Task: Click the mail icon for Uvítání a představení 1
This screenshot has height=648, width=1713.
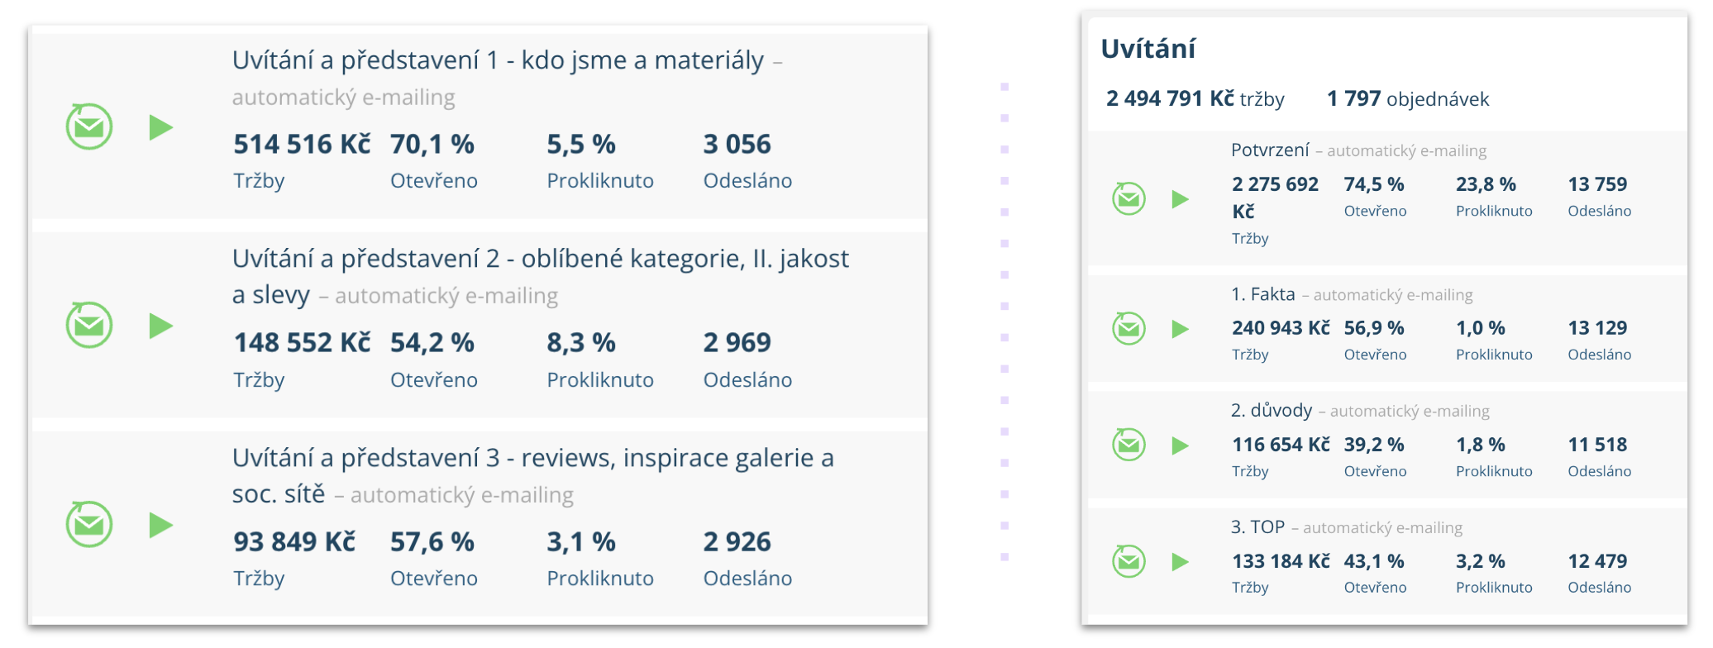Action: point(89,127)
